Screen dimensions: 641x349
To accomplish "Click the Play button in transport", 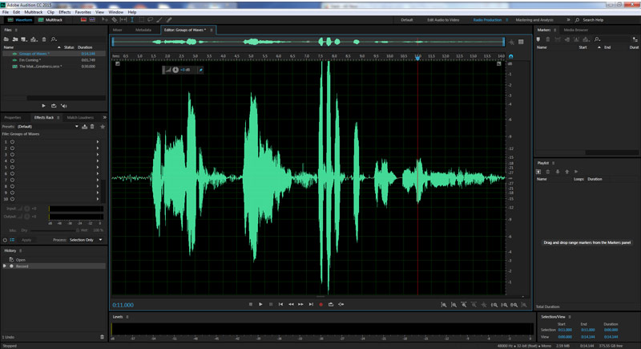I will [x=260, y=304].
